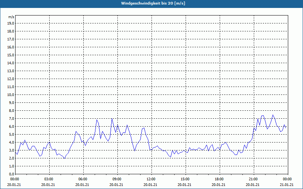Click the "m/s" unit label on y-axis

tap(11, 17)
